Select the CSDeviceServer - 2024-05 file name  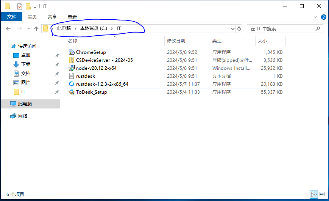[x=104, y=60]
